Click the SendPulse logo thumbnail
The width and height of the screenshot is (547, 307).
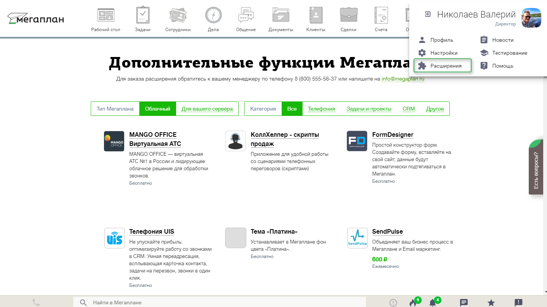click(357, 238)
